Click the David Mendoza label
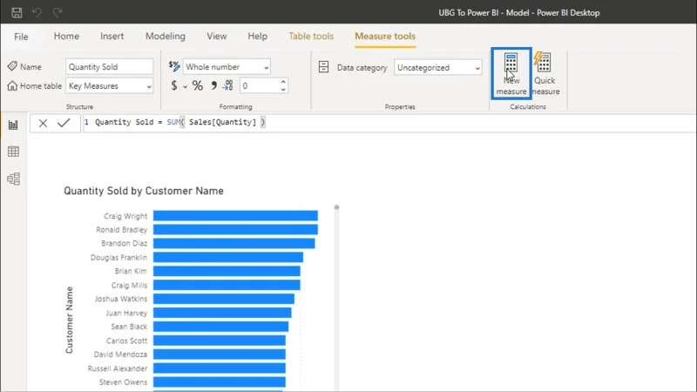697x392 pixels. (x=120, y=355)
